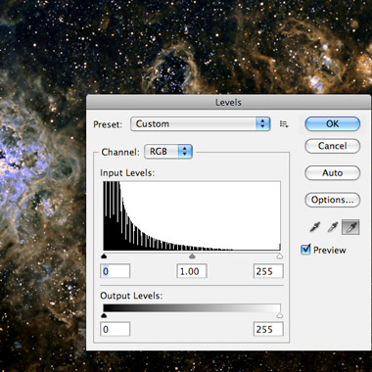This screenshot has height=372, width=372.
Task: Grab the input white point slider
Action: click(x=279, y=256)
